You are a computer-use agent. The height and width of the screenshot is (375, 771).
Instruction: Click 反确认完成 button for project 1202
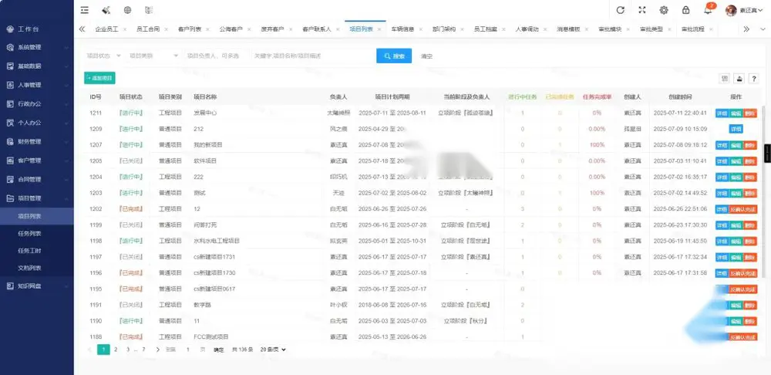click(743, 209)
